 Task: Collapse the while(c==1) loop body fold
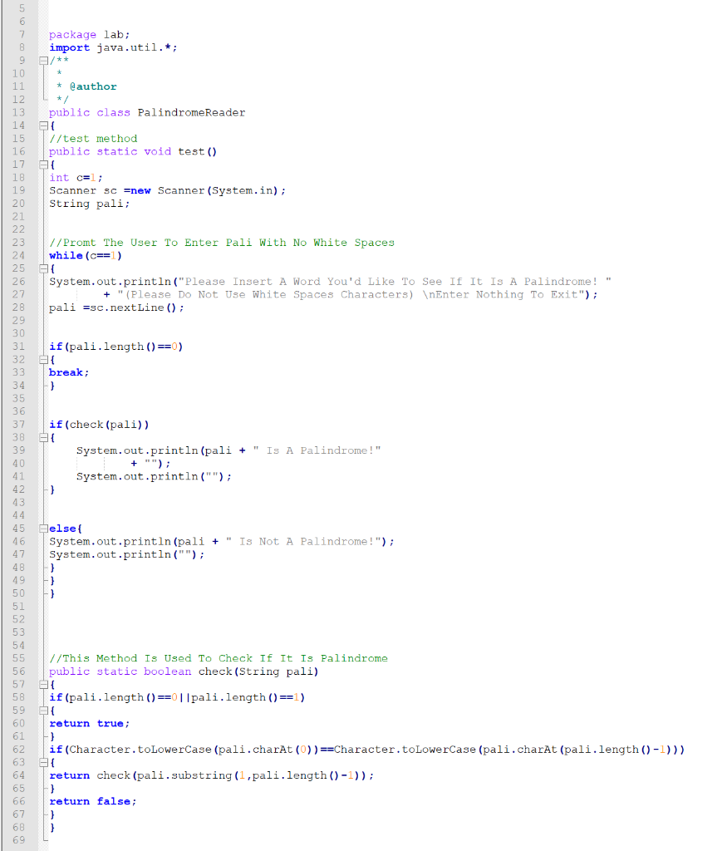[x=42, y=268]
